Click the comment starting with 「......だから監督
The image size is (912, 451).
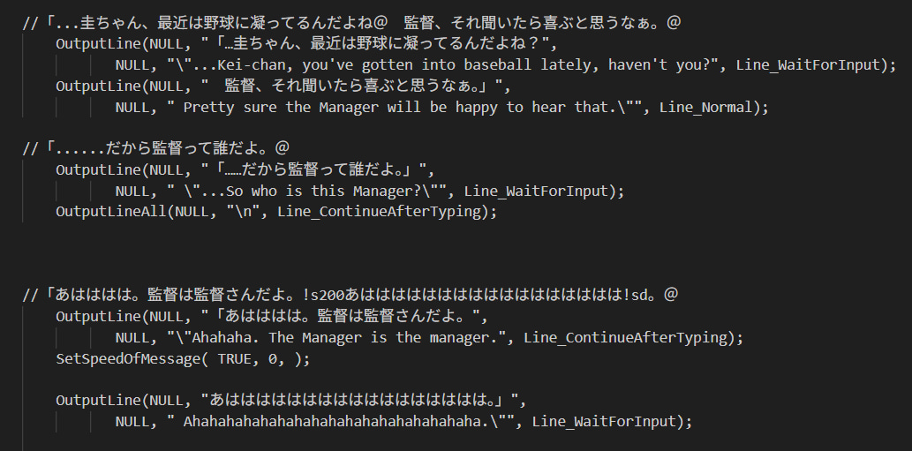[x=156, y=148]
